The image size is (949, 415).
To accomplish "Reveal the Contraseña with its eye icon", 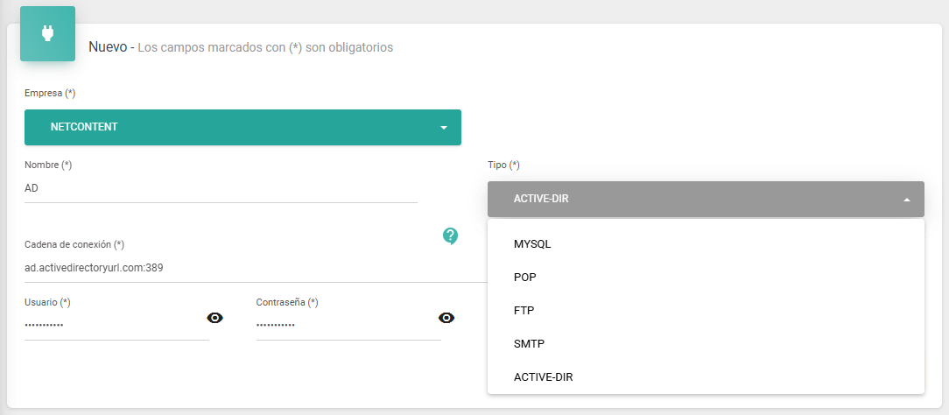I will (x=446, y=318).
